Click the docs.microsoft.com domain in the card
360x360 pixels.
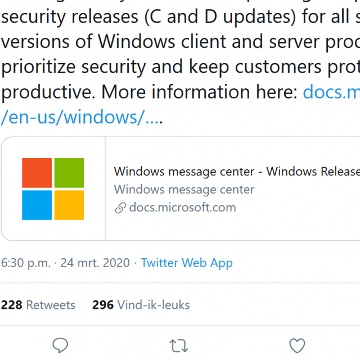click(182, 208)
